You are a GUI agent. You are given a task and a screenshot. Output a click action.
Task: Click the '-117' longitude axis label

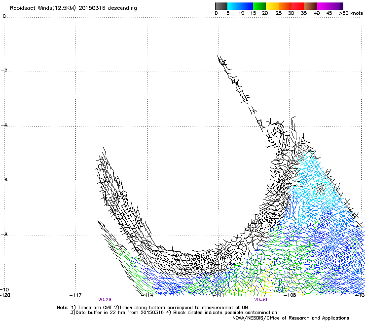point(75,295)
